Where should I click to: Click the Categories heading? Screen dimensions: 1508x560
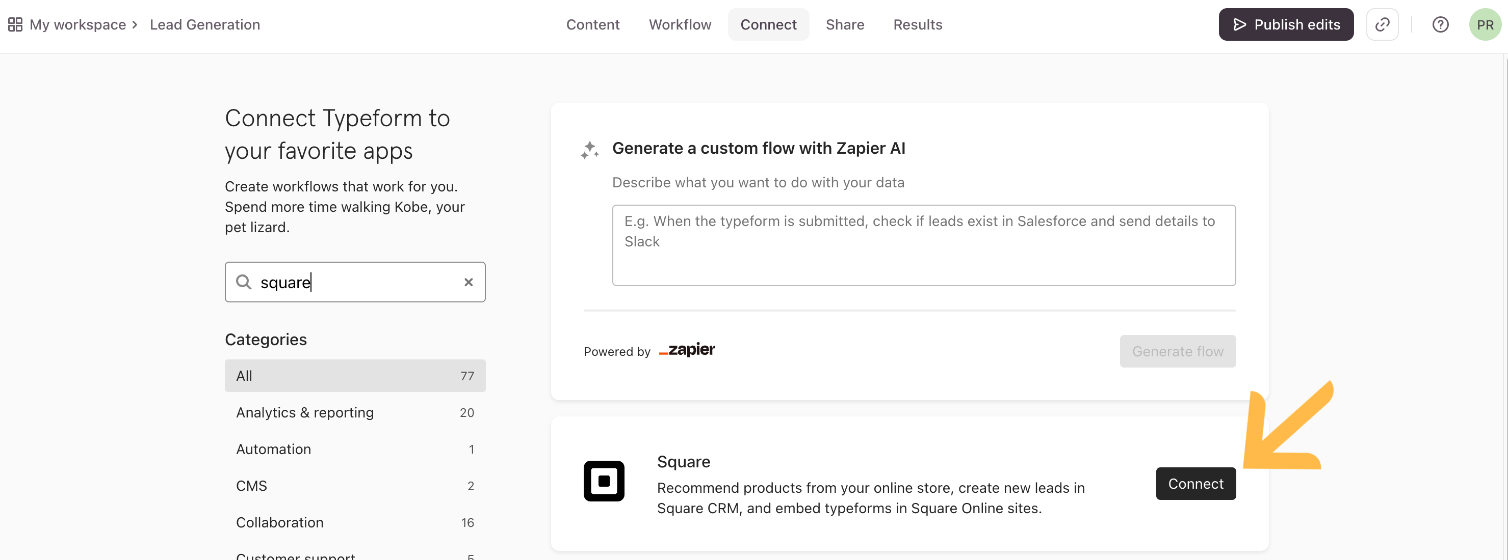tap(266, 340)
